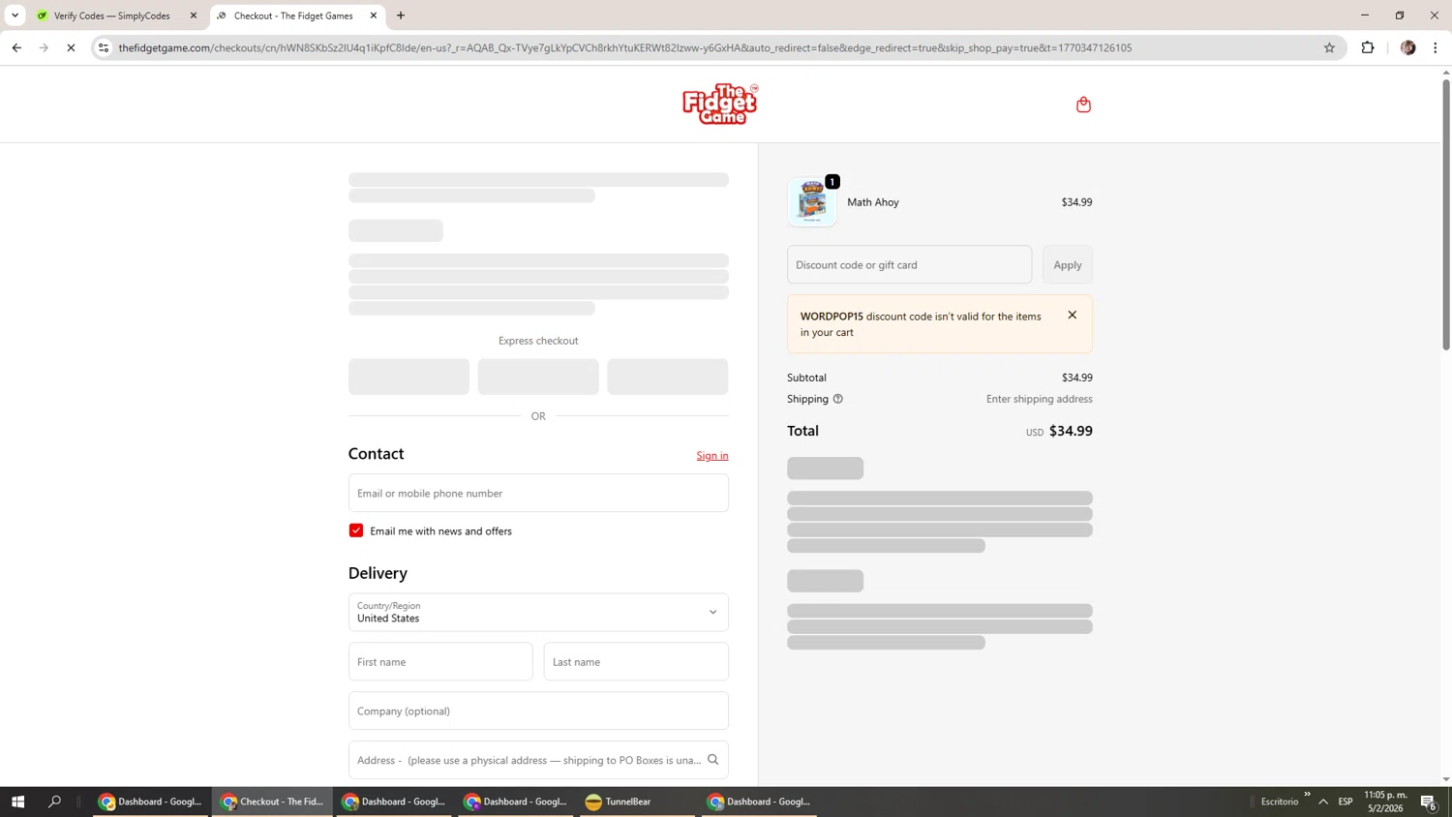Click the Express checkout label
The image size is (1452, 817).
(538, 341)
